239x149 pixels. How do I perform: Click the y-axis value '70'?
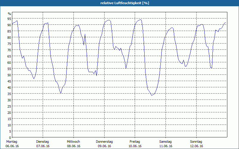[x=9, y=50]
